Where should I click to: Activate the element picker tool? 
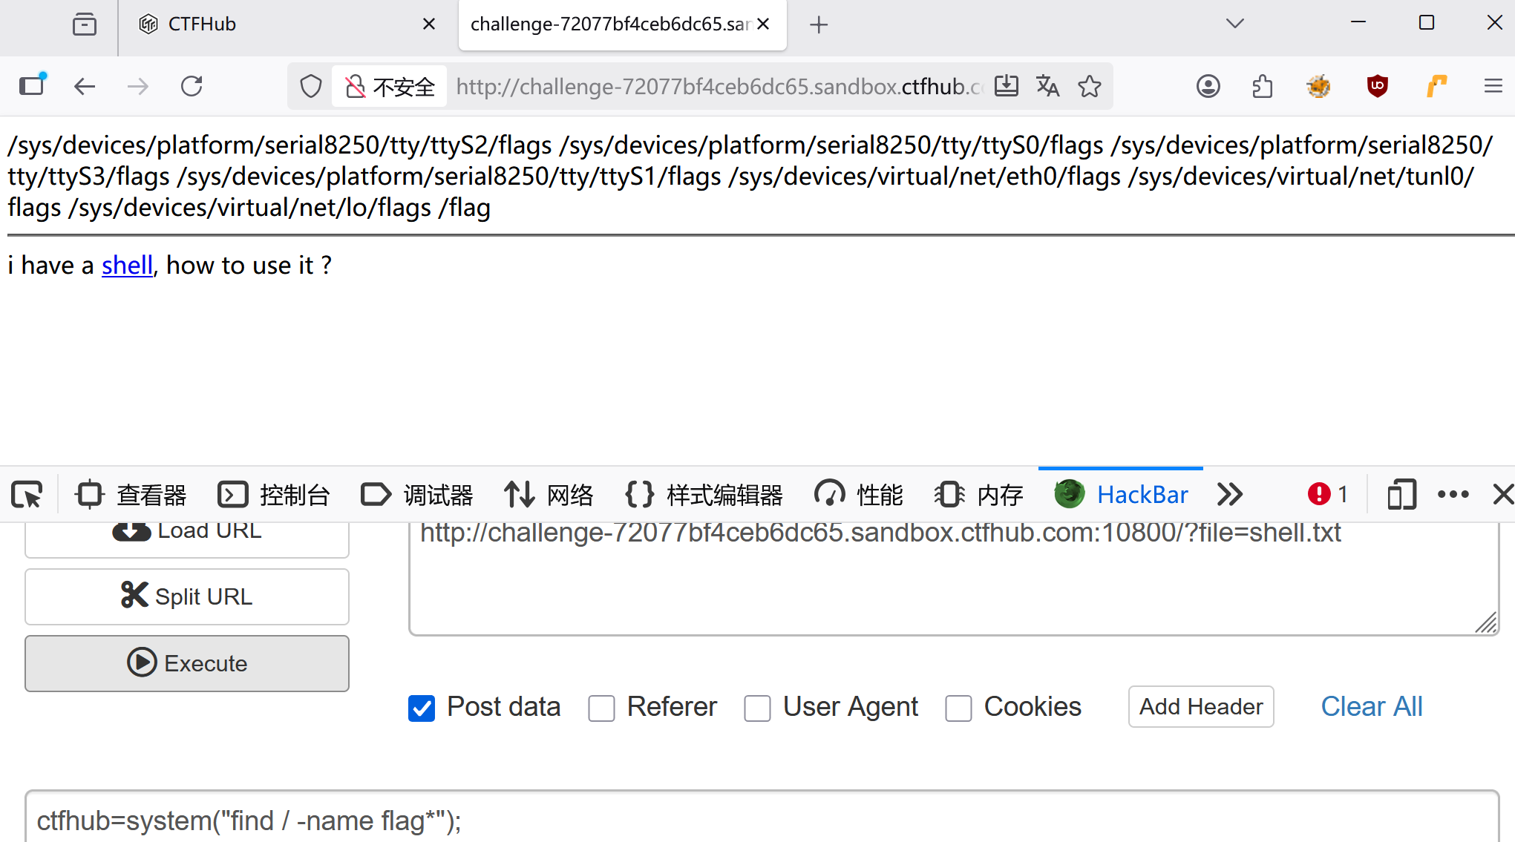[27, 495]
